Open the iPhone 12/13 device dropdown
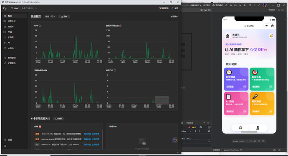Image resolution: width=288 pixels, height=156 pixels. pyautogui.click(x=240, y=141)
